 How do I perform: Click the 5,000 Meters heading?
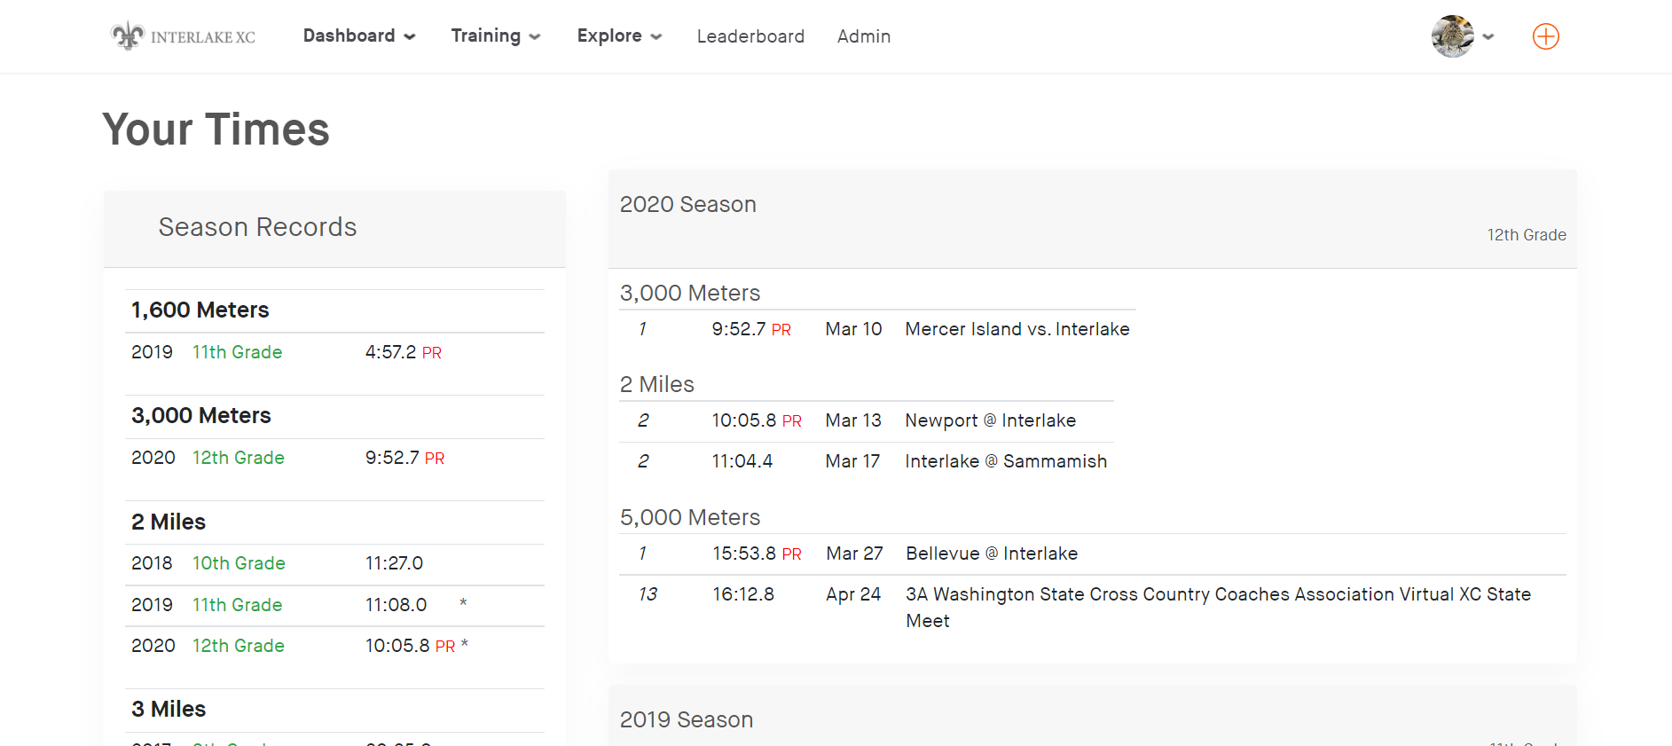690,517
